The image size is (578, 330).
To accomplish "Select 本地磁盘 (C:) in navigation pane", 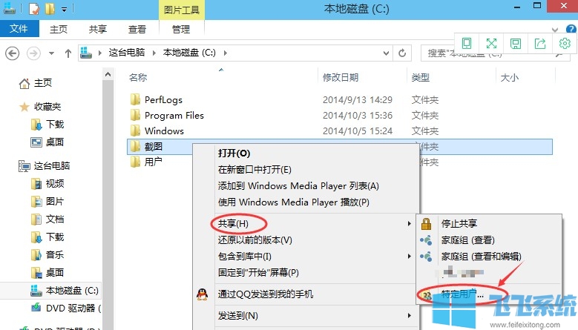I will [x=71, y=290].
